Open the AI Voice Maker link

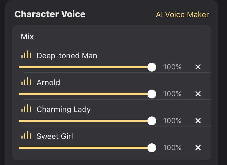(182, 15)
